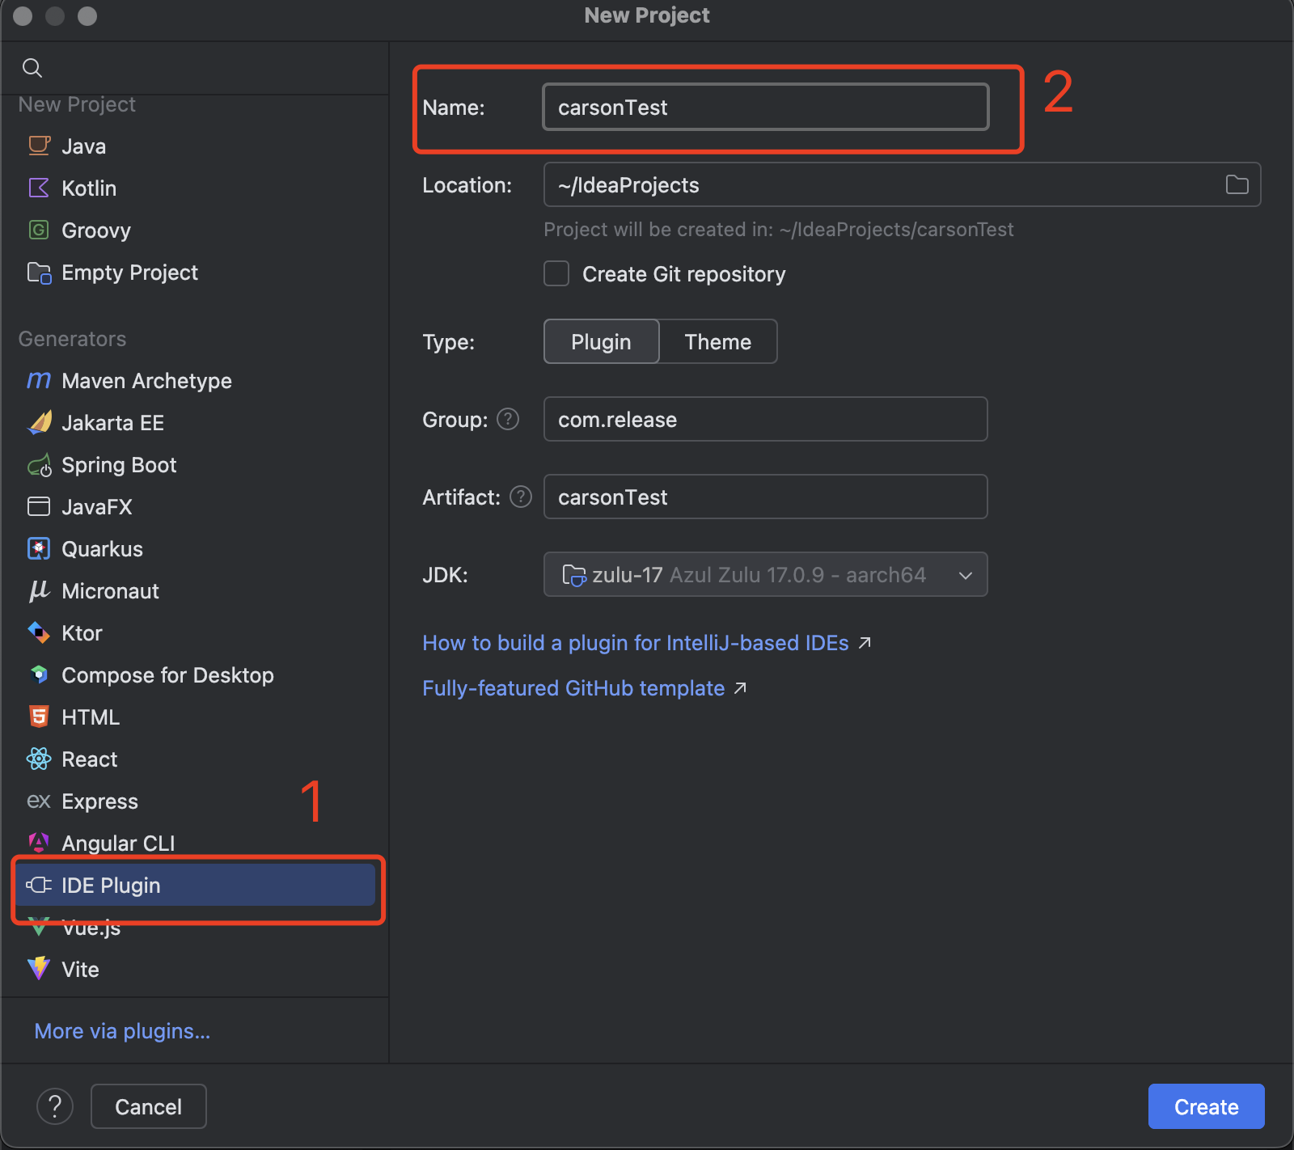This screenshot has height=1150, width=1294.
Task: Select Angular CLI label text
Action: point(119,843)
